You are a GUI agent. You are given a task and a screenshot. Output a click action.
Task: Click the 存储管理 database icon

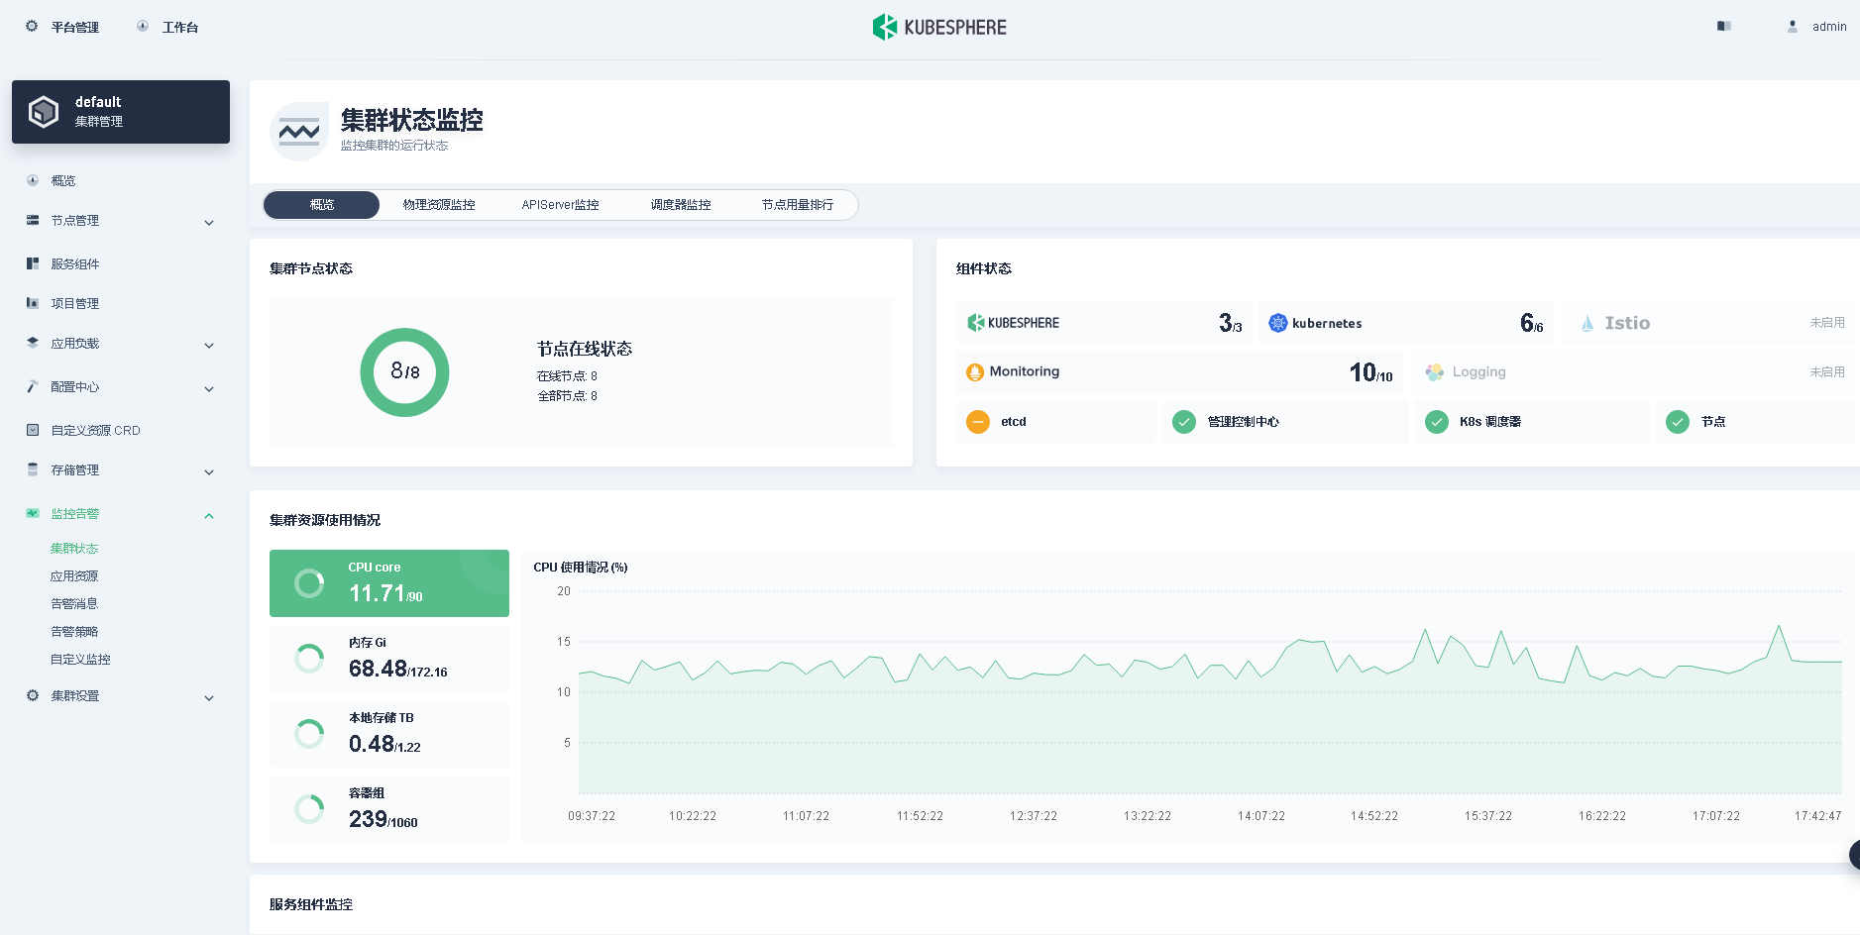[33, 469]
